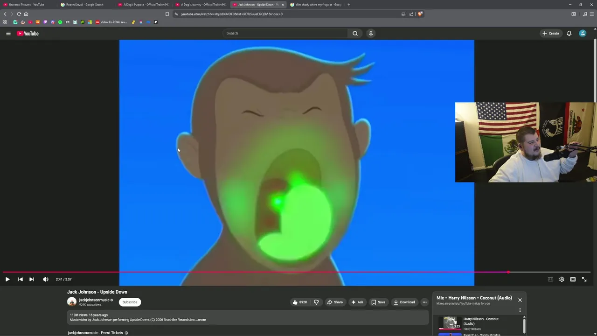The image size is (597, 336).
Task: Open Brave Shields lion icon
Action: tap(420, 14)
